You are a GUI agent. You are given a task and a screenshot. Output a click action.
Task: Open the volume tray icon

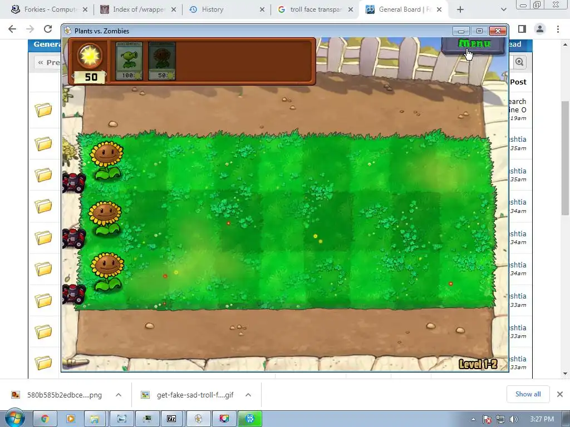tap(513, 419)
